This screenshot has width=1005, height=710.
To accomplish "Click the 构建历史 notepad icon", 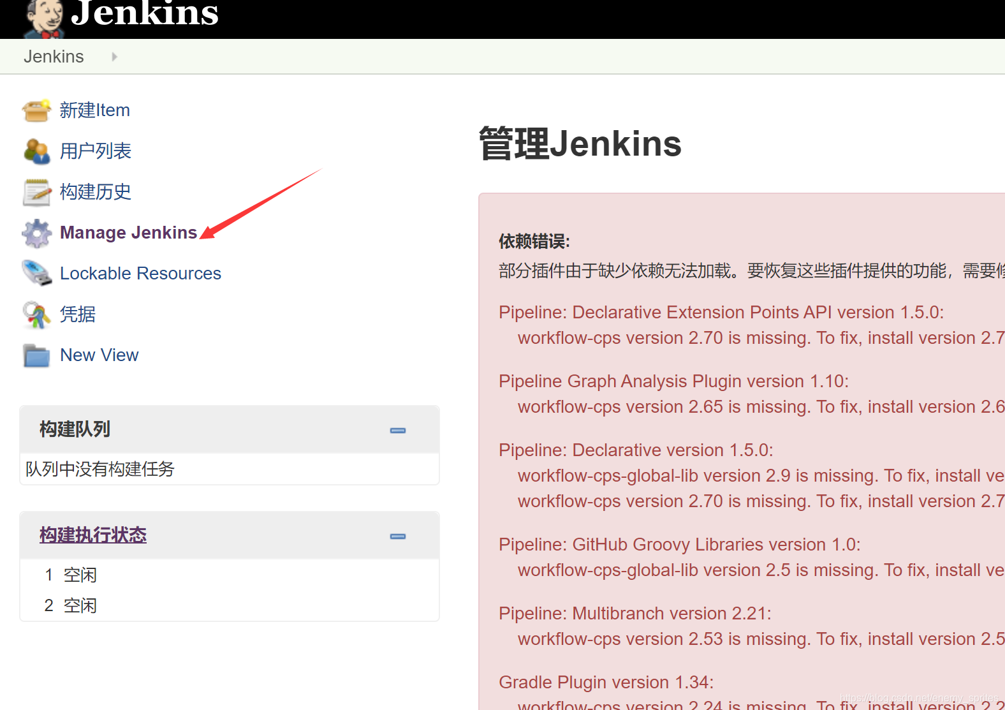I will [x=36, y=192].
